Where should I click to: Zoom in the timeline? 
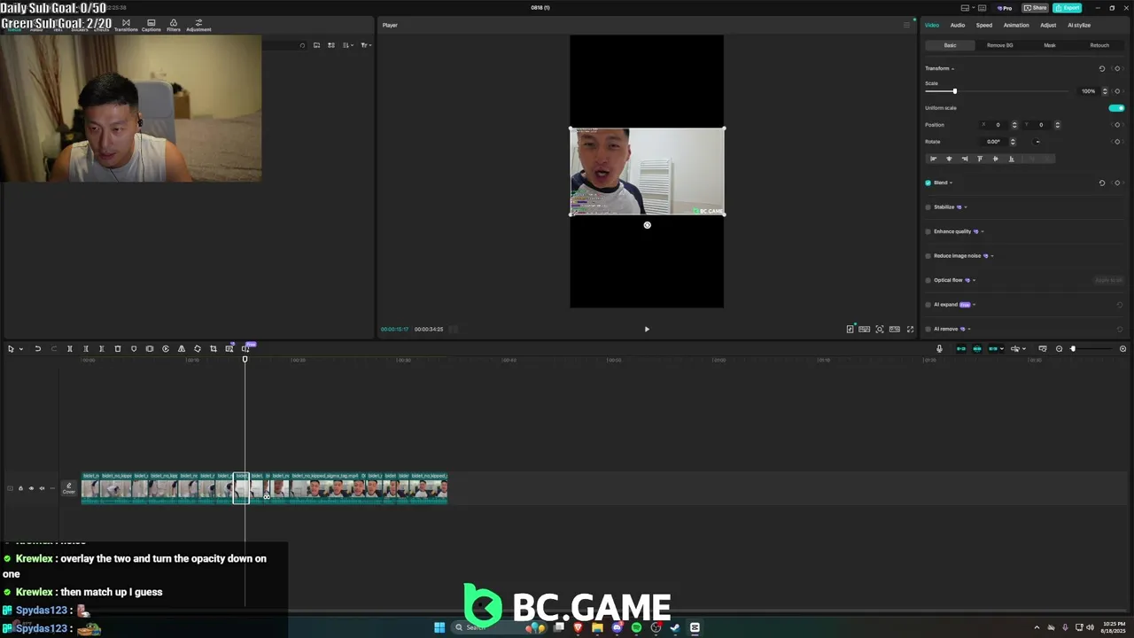[1123, 349]
